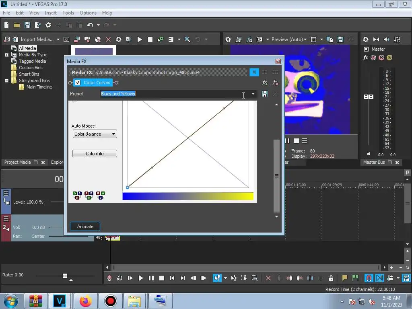Open preview properties gear in Video Preview

228,39
